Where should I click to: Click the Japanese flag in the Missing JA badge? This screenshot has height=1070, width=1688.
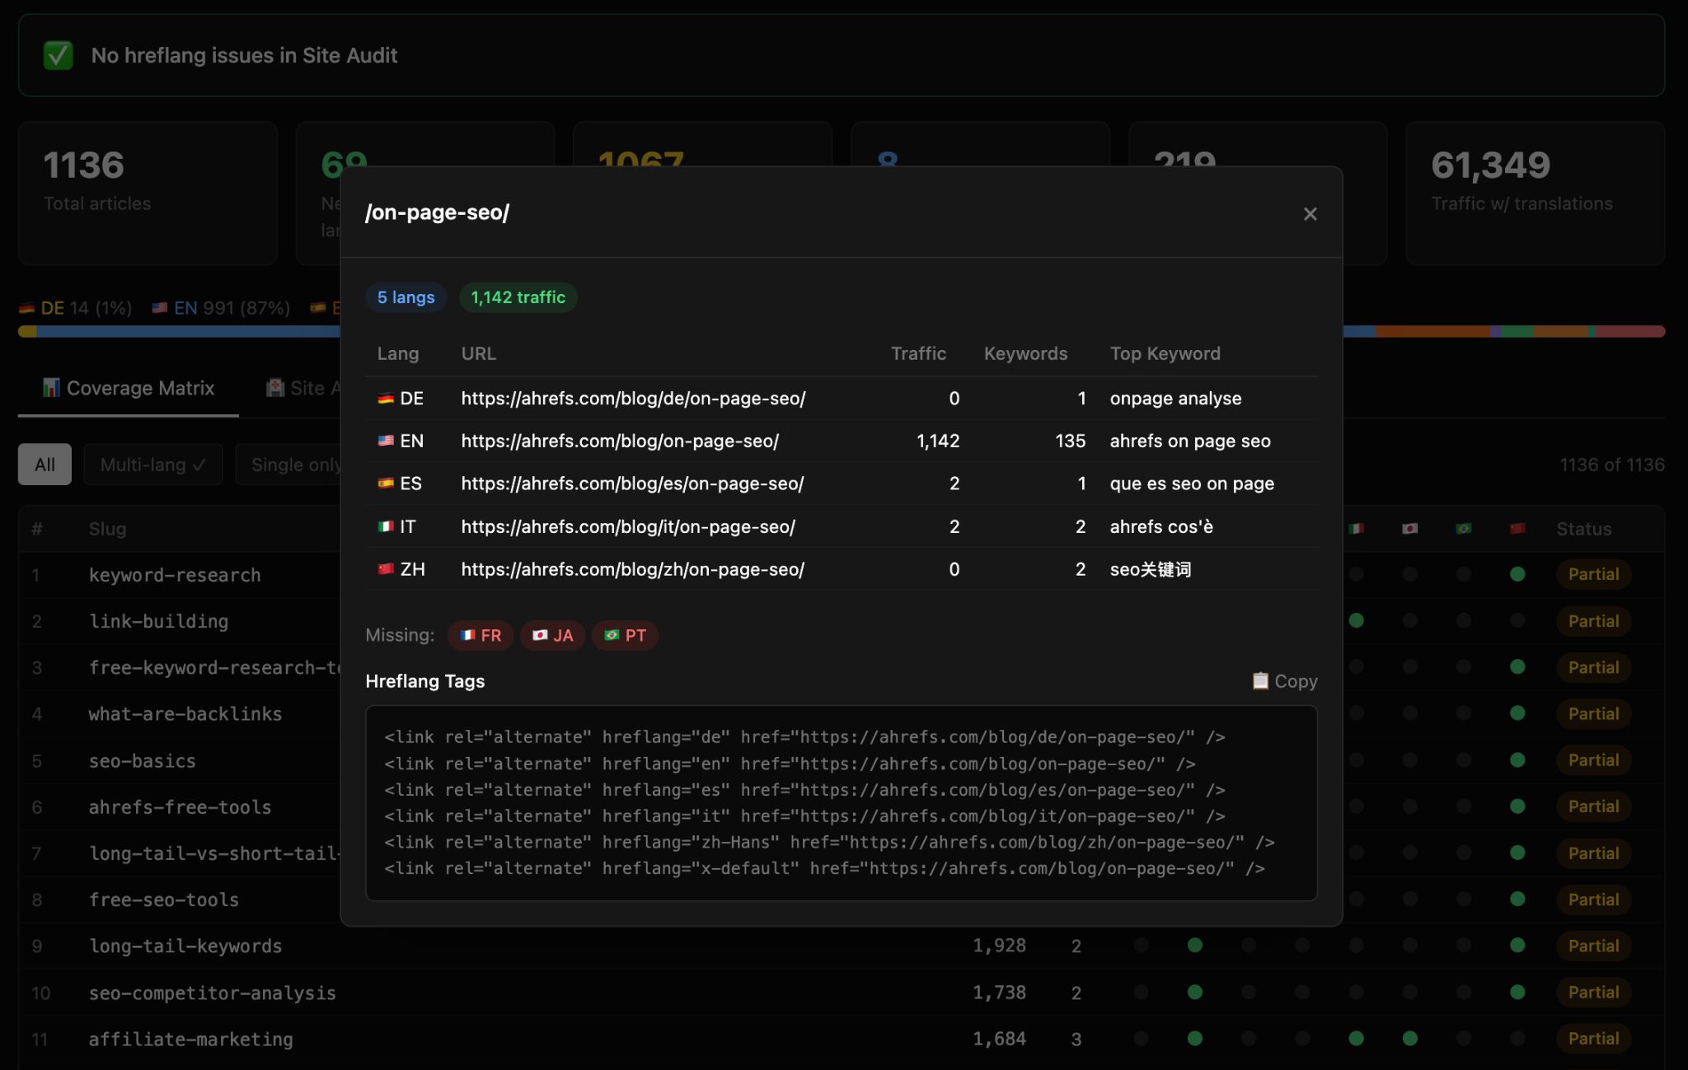(540, 635)
